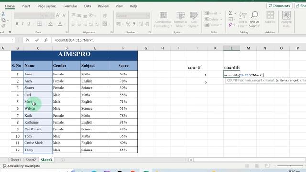Toggle Italic formatting
Image resolution: width=306 pixels, height=172 pixels.
coord(23,24)
